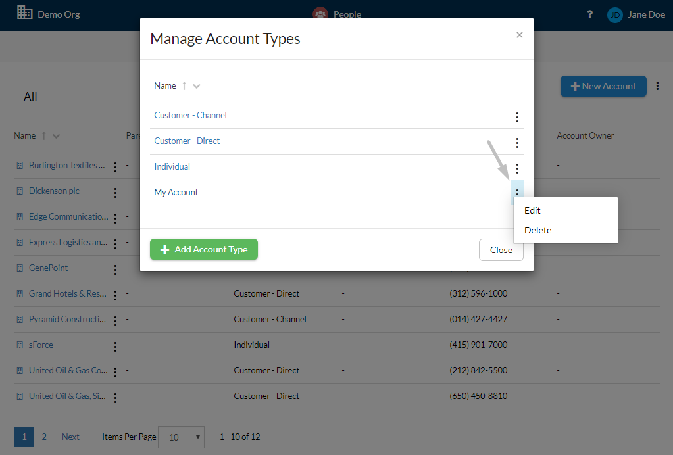Screen dimensions: 673x455
Task: Open the Demo Org home link
Action: click(59, 14)
